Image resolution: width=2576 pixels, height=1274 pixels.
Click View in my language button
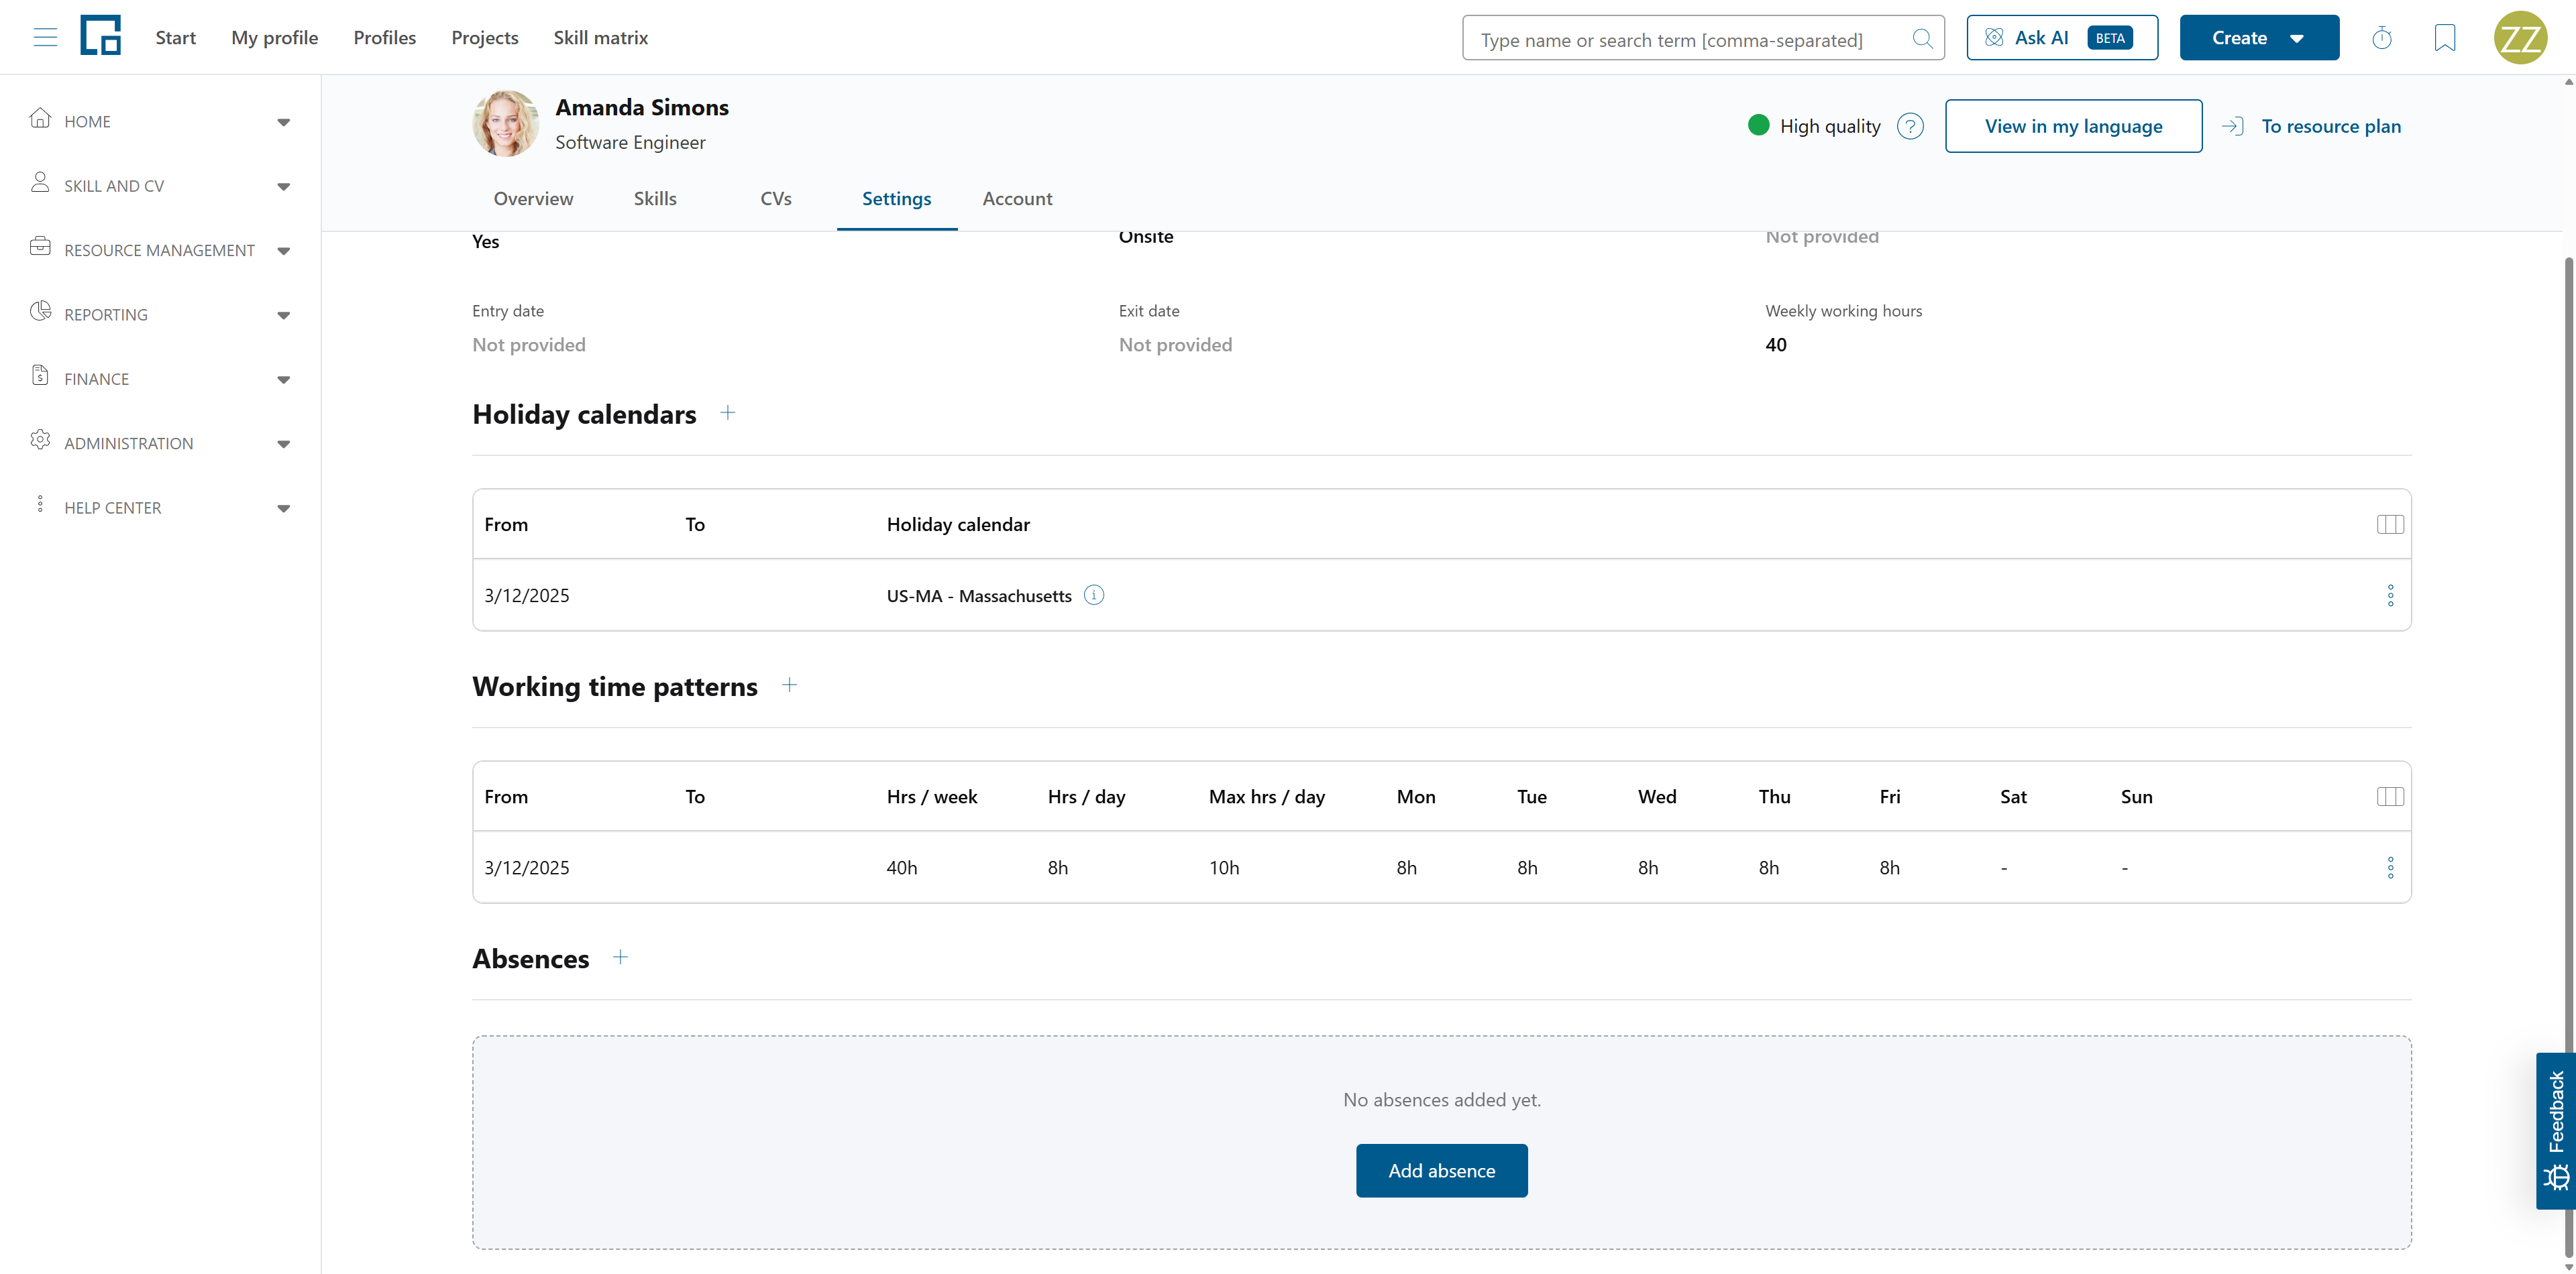[x=2074, y=126]
